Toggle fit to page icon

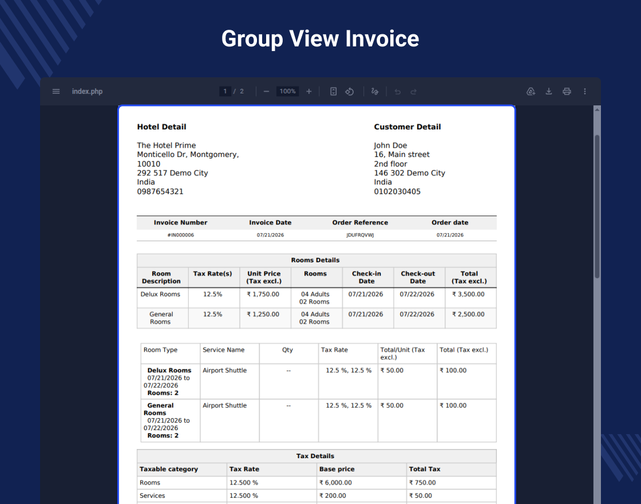click(333, 91)
